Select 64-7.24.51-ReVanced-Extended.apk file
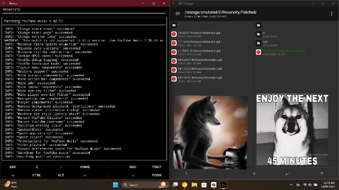The width and height of the screenshot is (339, 190). pyautogui.click(x=212, y=79)
